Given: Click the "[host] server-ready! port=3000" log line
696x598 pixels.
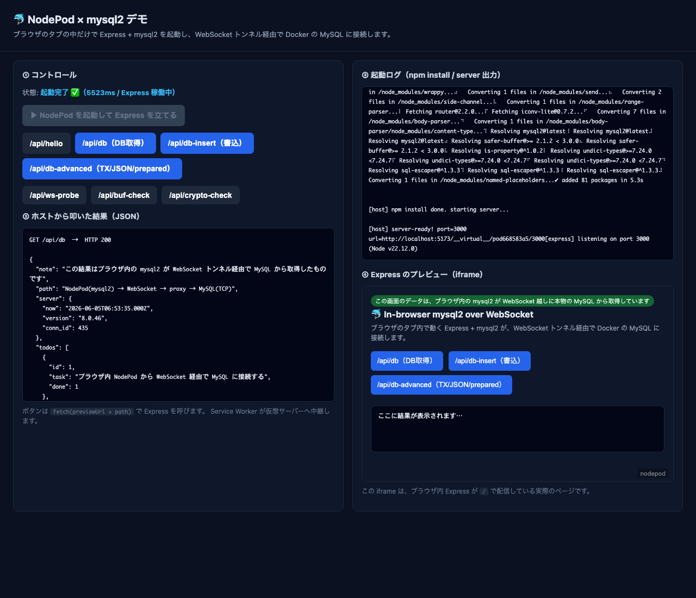Looking at the screenshot, I should click(x=418, y=229).
